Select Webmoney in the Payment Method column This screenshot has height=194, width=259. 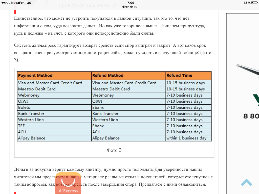(54, 95)
